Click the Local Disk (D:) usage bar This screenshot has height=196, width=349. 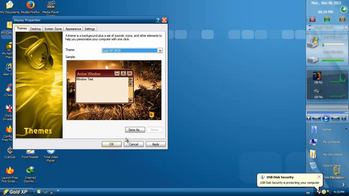tap(333, 60)
